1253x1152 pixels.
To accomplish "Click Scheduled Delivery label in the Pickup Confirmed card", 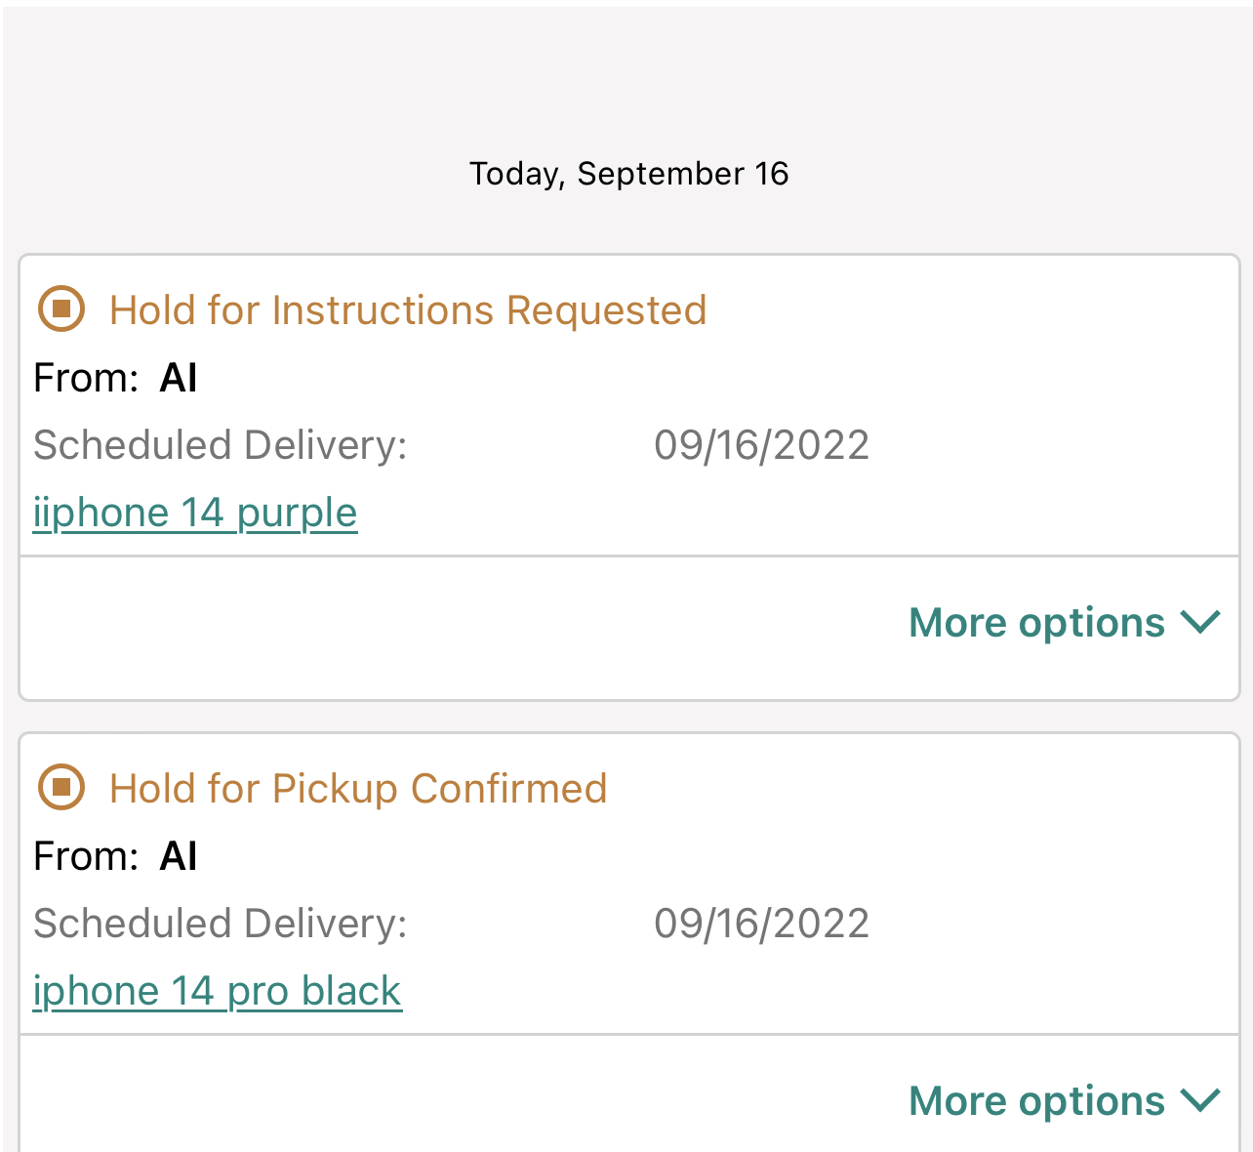I will 221,924.
